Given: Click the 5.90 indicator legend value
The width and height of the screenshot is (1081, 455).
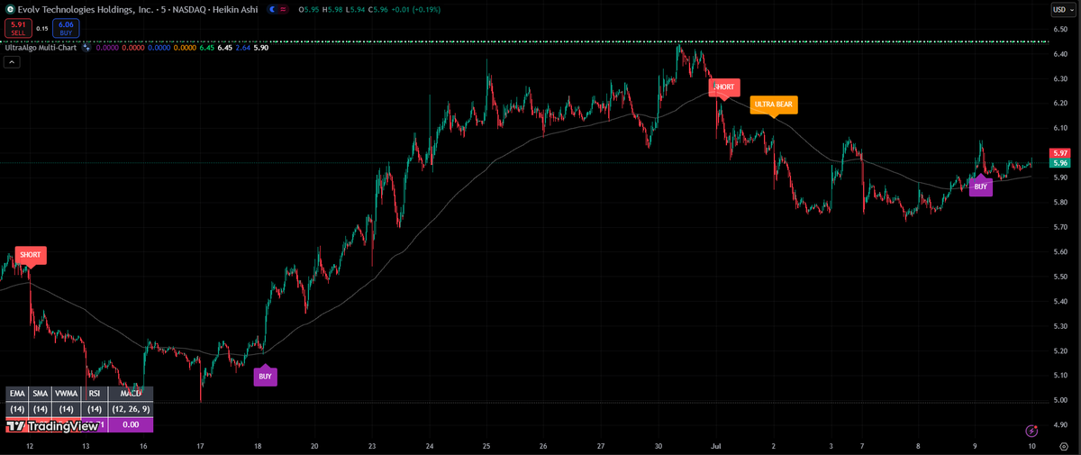Looking at the screenshot, I should [x=261, y=47].
